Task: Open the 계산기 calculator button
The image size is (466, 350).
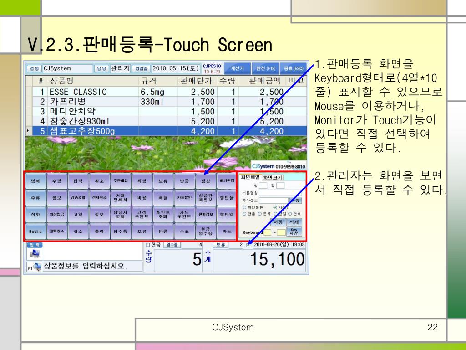Action: pyautogui.click(x=237, y=68)
